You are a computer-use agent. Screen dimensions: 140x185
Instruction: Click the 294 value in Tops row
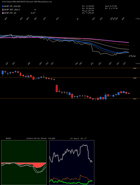(57, 19)
